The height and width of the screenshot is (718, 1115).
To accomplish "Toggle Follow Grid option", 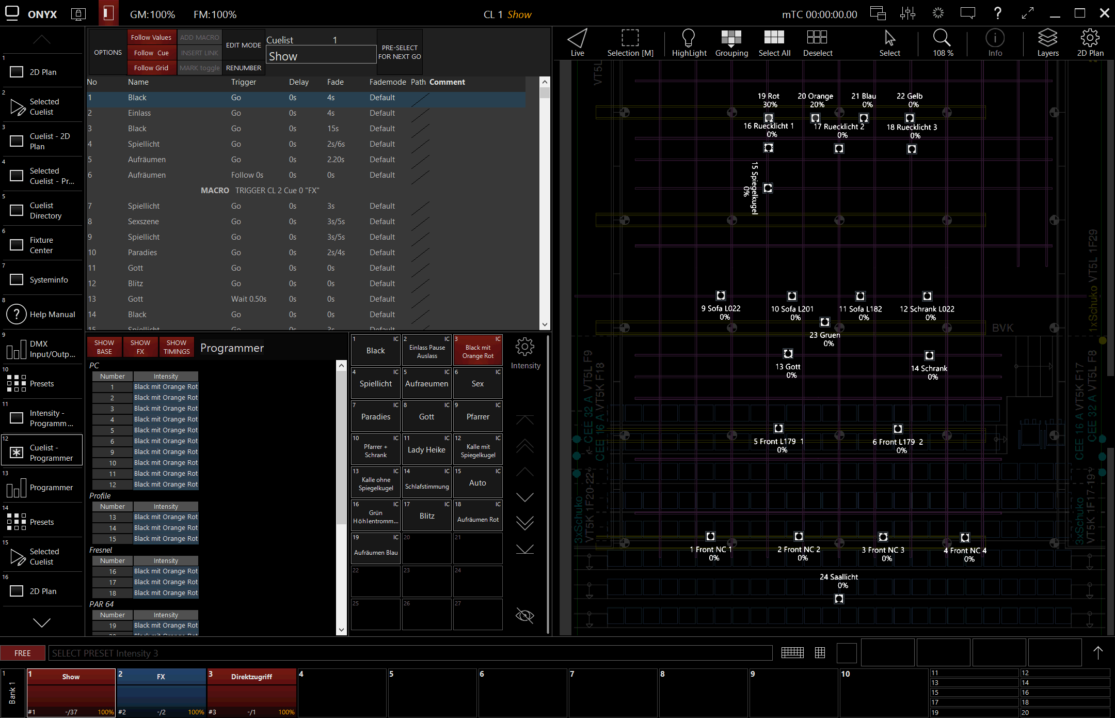I will 151,68.
